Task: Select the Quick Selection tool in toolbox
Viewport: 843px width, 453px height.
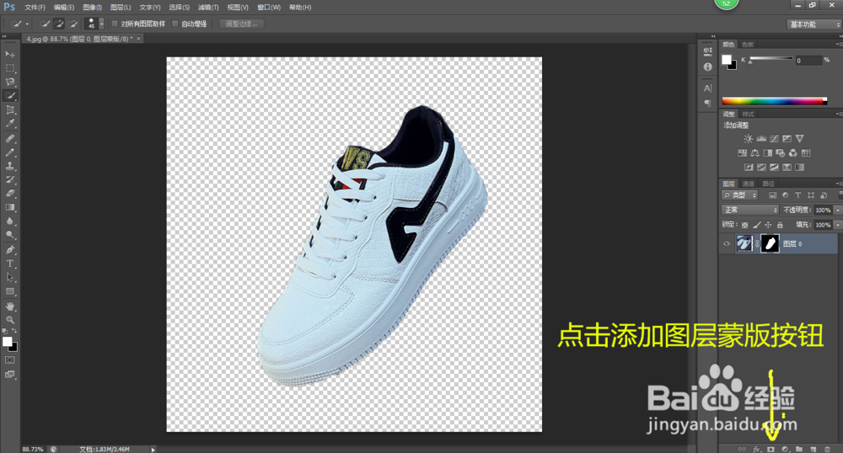Action: [x=9, y=95]
